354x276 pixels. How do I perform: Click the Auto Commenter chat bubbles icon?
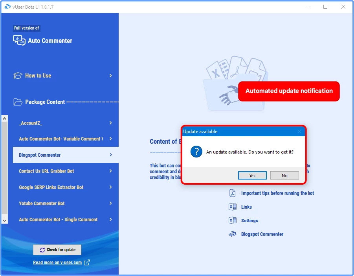click(19, 41)
